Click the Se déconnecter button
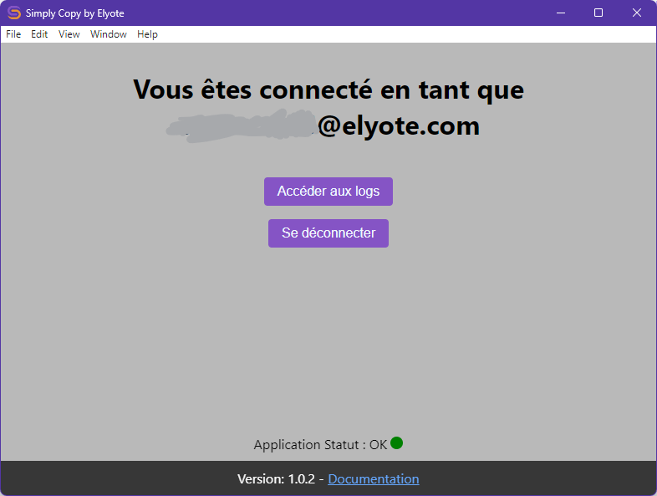Viewport: 657px width, 496px height. pyautogui.click(x=328, y=233)
